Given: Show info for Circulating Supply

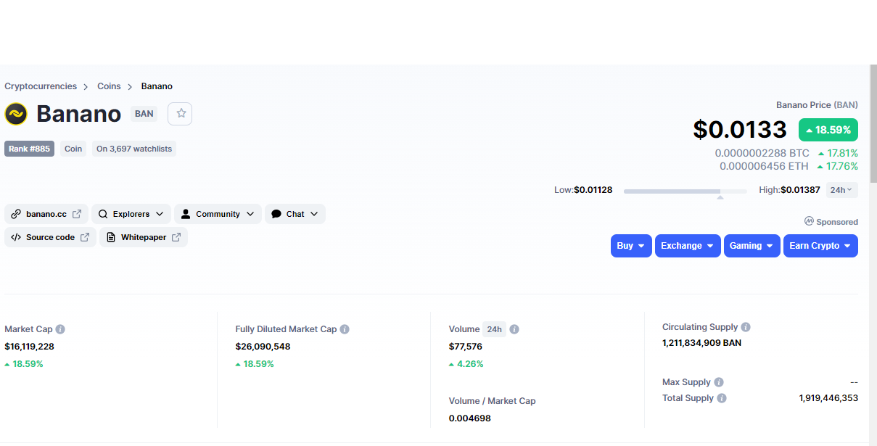Looking at the screenshot, I should (x=746, y=327).
